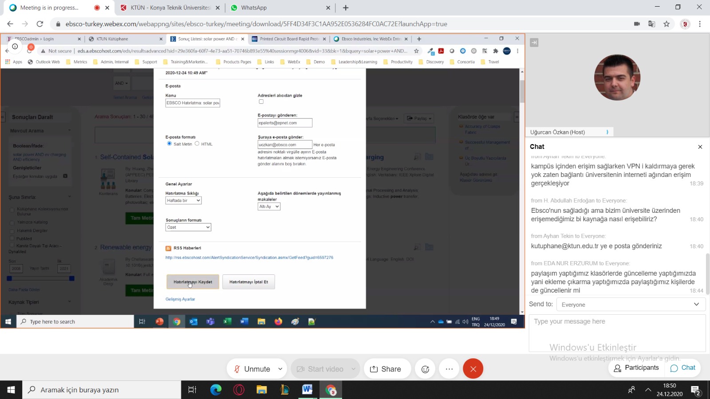Close the Chat panel
Image resolution: width=710 pixels, height=399 pixels.
(700, 147)
